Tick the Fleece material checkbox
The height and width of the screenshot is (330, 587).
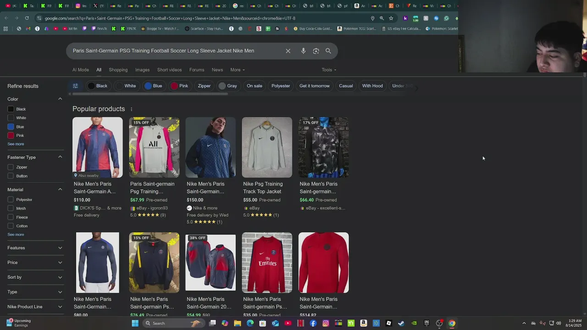coord(11,217)
